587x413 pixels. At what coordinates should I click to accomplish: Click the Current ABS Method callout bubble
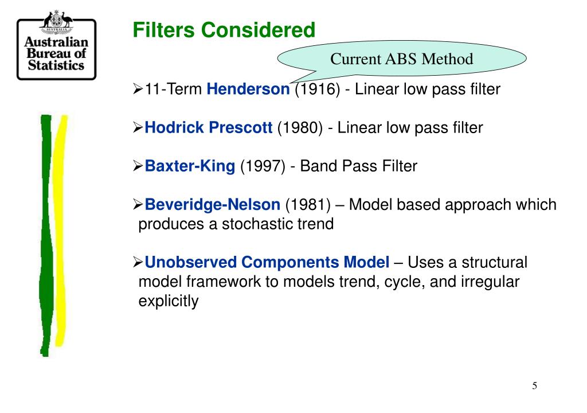[x=402, y=59]
